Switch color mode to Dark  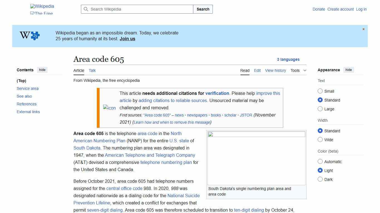click(320, 179)
